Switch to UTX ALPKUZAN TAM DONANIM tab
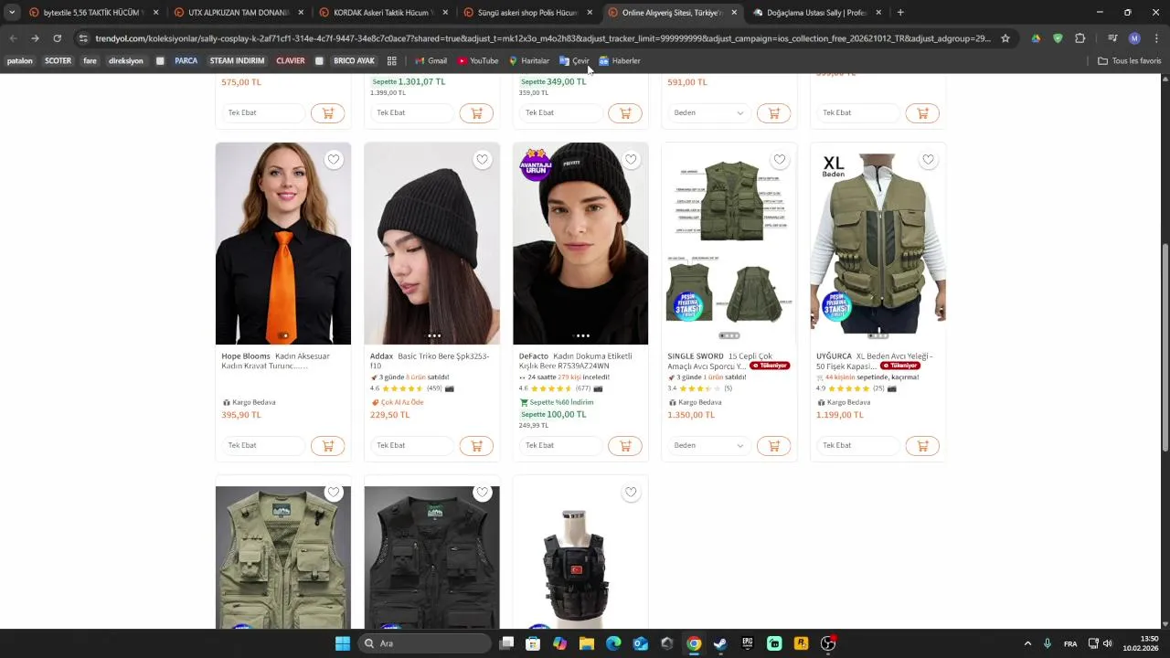 pyautogui.click(x=238, y=13)
